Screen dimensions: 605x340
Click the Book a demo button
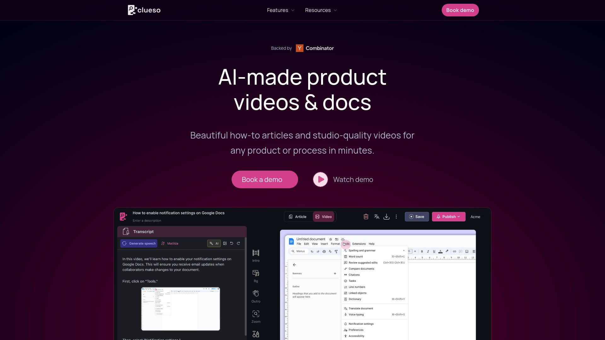click(265, 179)
